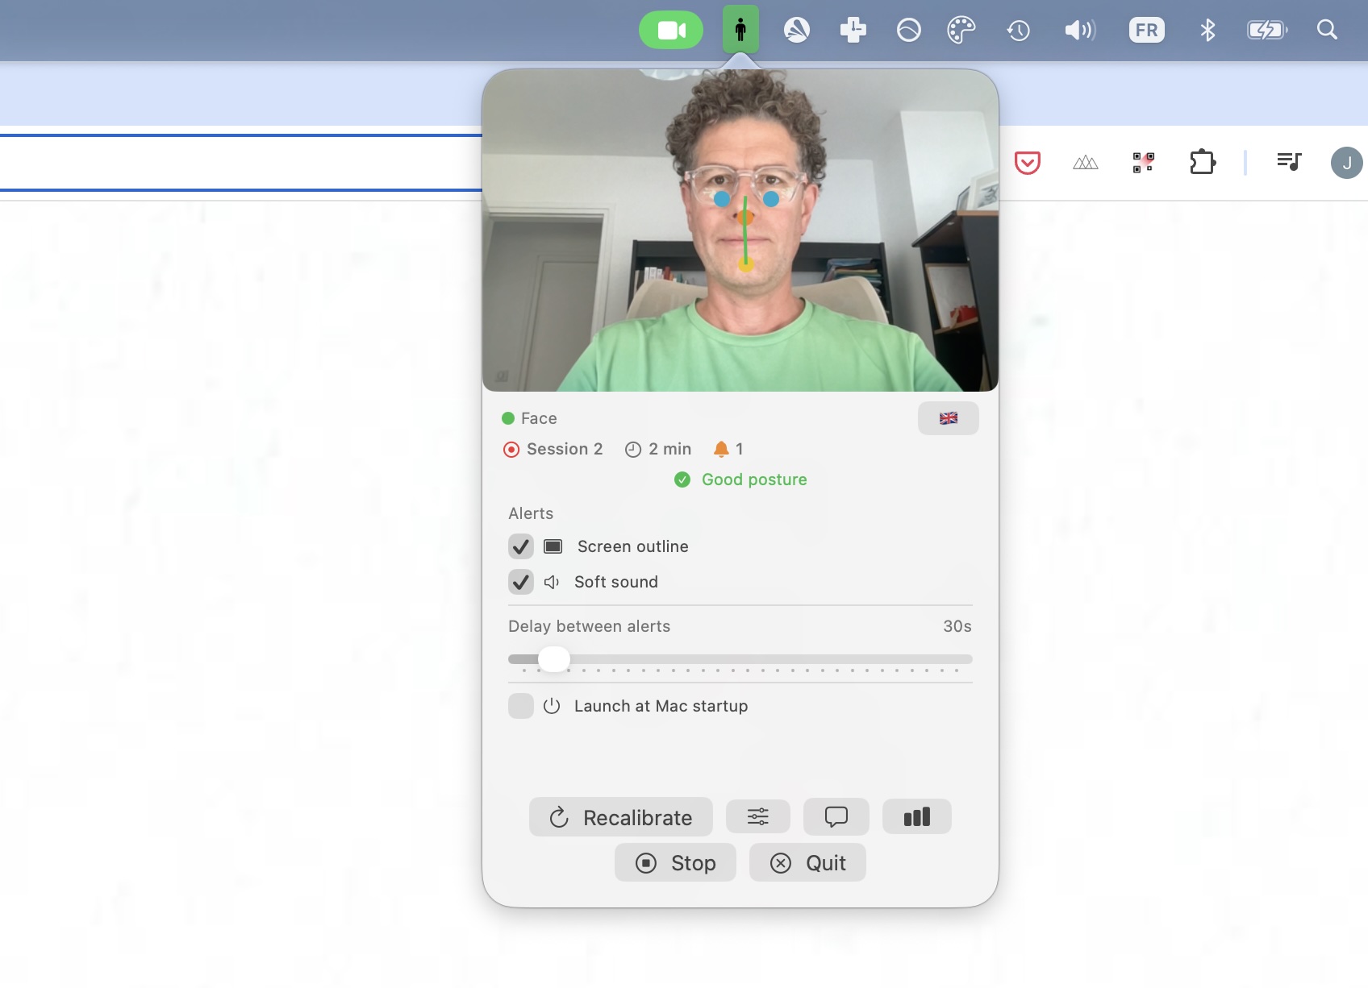
Task: Click the webcam preview image
Action: pos(740,230)
